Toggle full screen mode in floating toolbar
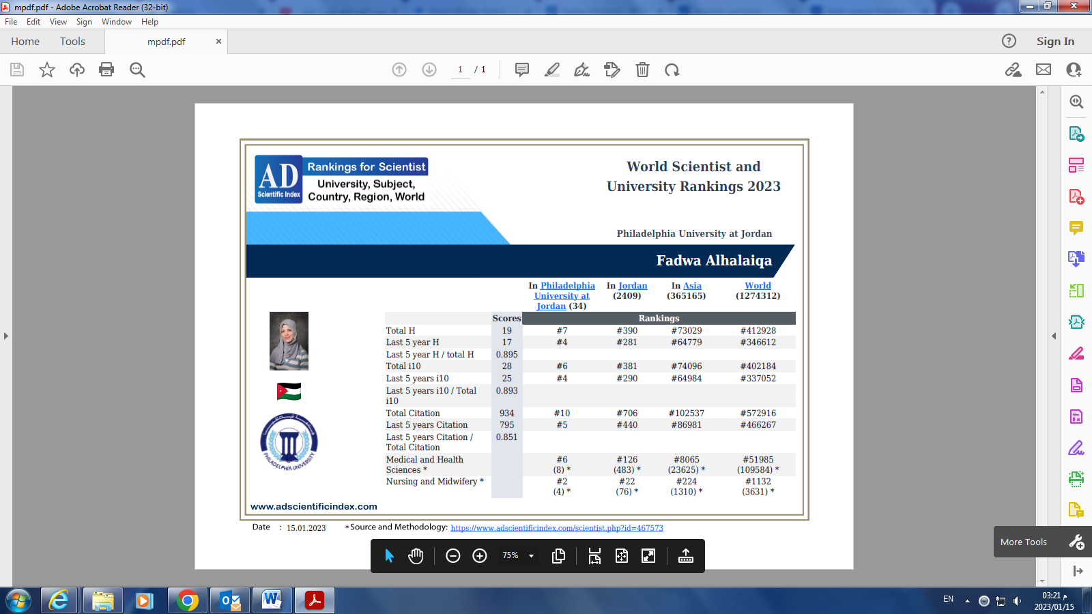 click(x=648, y=556)
